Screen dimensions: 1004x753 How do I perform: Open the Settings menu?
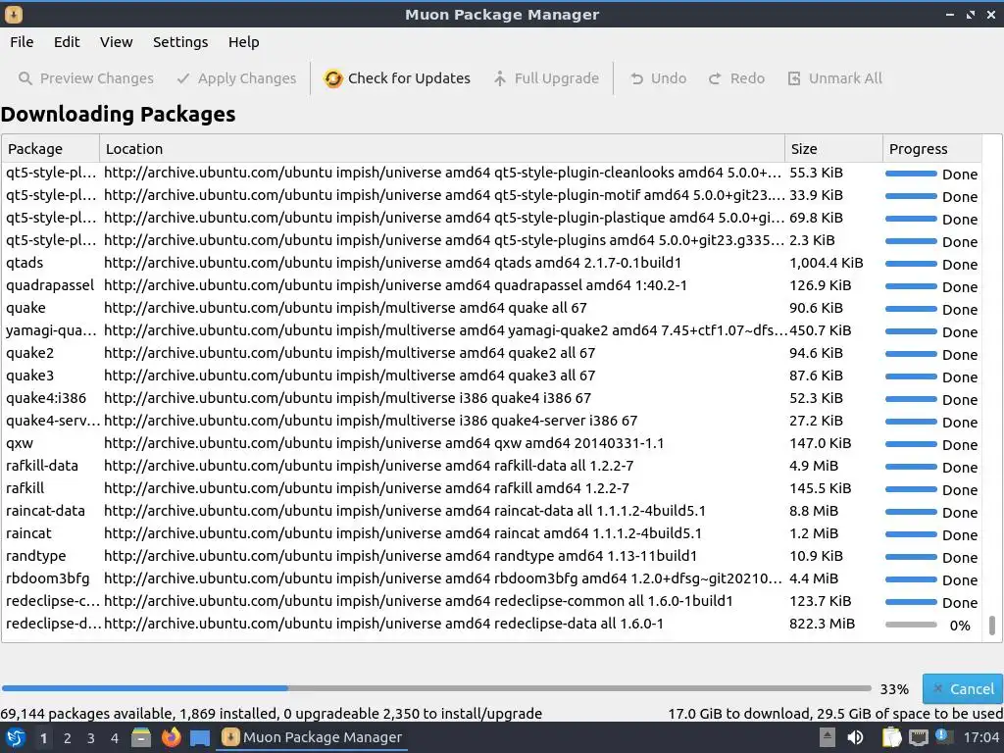(180, 42)
